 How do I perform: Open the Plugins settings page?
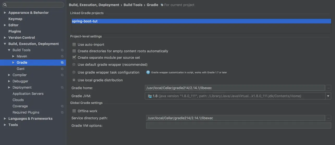click(x=15, y=31)
